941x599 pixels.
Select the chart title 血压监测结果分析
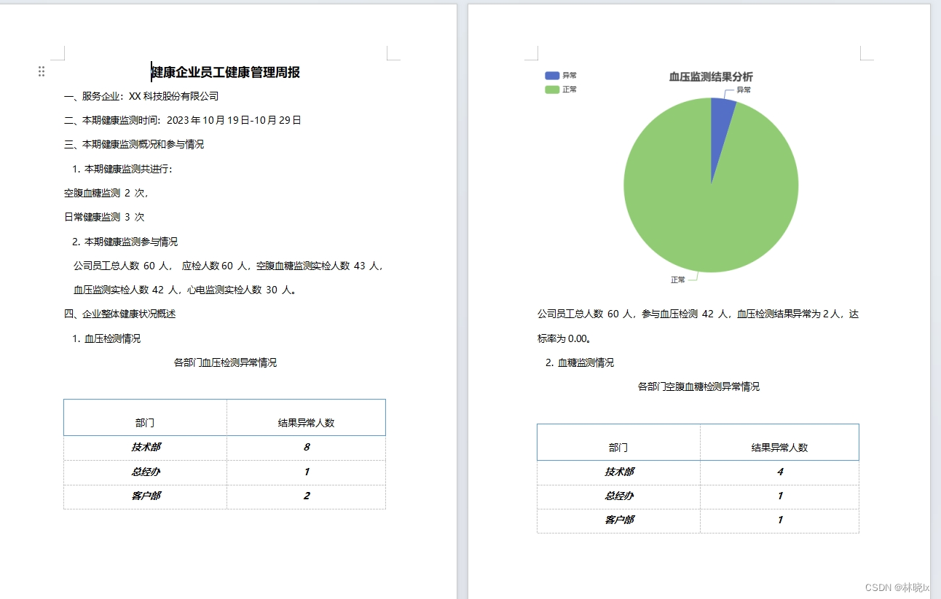709,76
